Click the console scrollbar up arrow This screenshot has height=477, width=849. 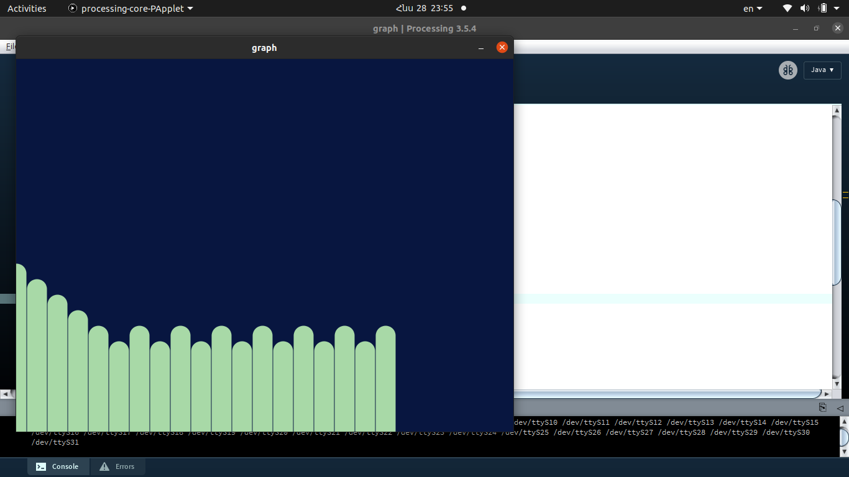[844, 422]
